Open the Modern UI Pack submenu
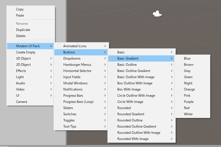Image resolution: width=221 pixels, height=147 pixels. [31, 46]
